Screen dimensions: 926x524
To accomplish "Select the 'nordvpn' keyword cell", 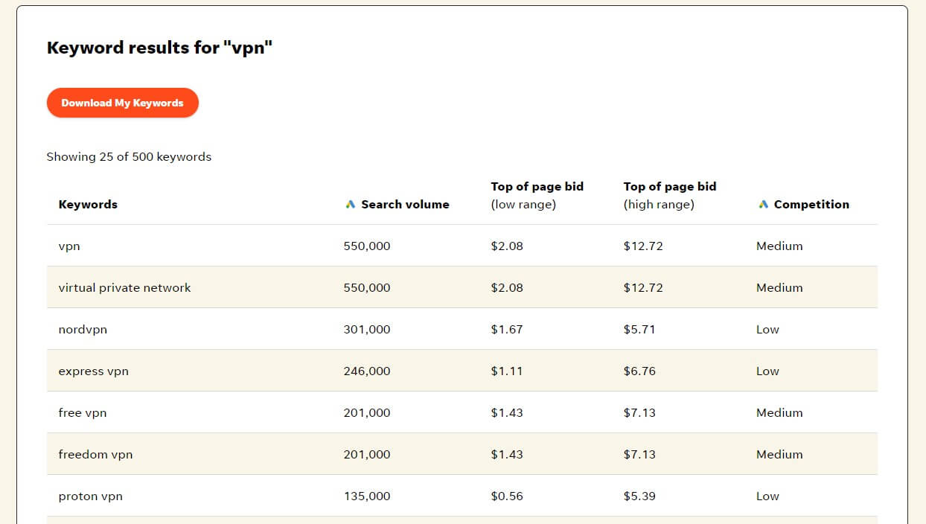I will (83, 330).
